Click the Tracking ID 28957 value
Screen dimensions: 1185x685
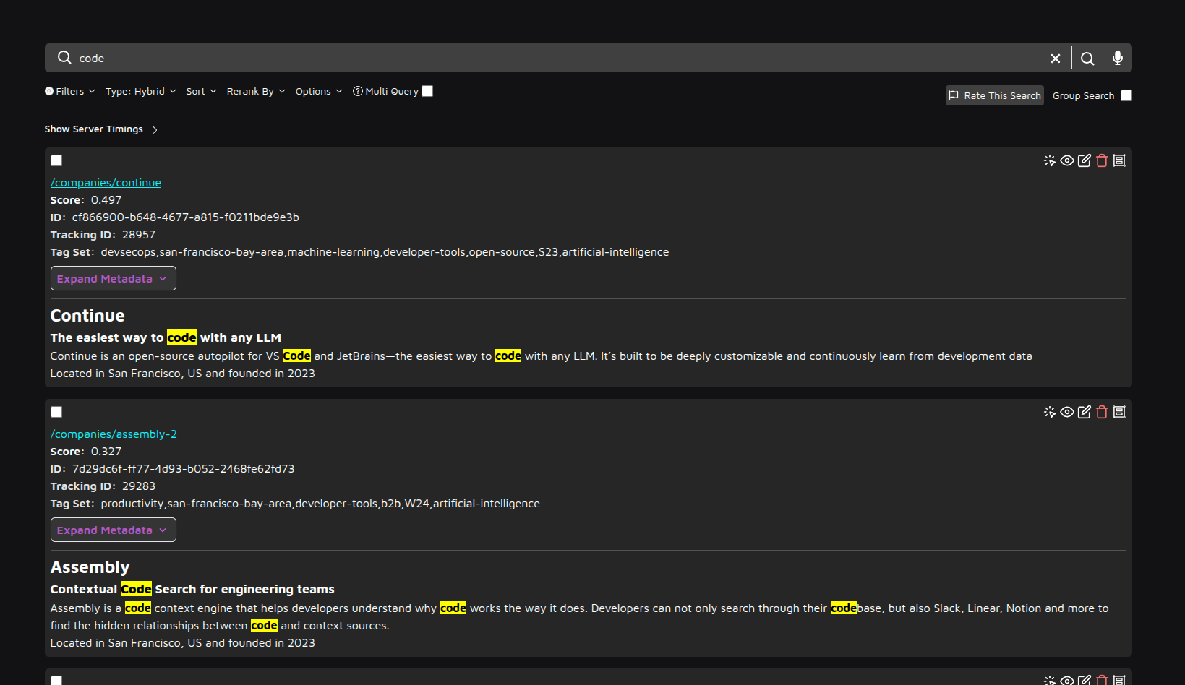pyautogui.click(x=139, y=235)
